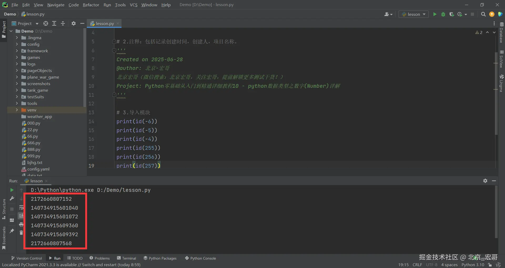The height and width of the screenshot is (268, 505).
Task: Open the Lingma side panel
Action: [x=502, y=83]
